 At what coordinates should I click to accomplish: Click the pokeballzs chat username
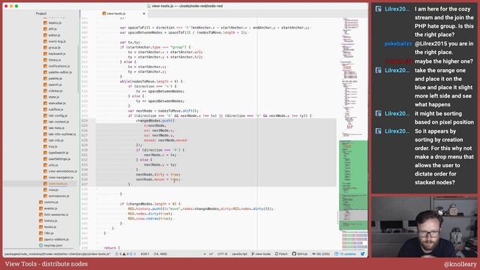(398, 43)
